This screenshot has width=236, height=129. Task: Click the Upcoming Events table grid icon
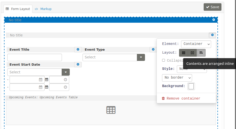[111, 110]
